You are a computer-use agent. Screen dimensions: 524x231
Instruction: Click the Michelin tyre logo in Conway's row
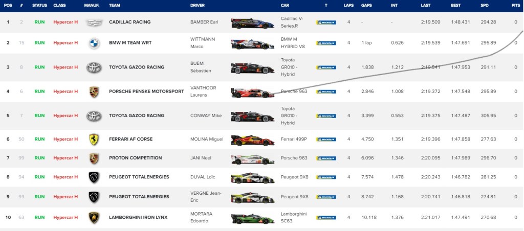point(326,116)
